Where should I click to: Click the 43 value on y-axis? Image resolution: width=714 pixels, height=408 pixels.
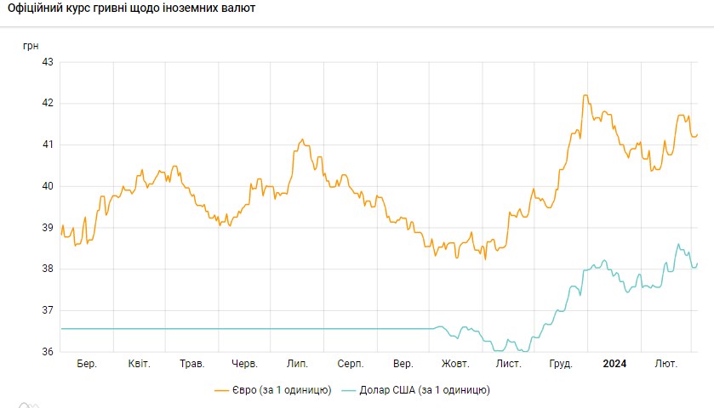48,62
